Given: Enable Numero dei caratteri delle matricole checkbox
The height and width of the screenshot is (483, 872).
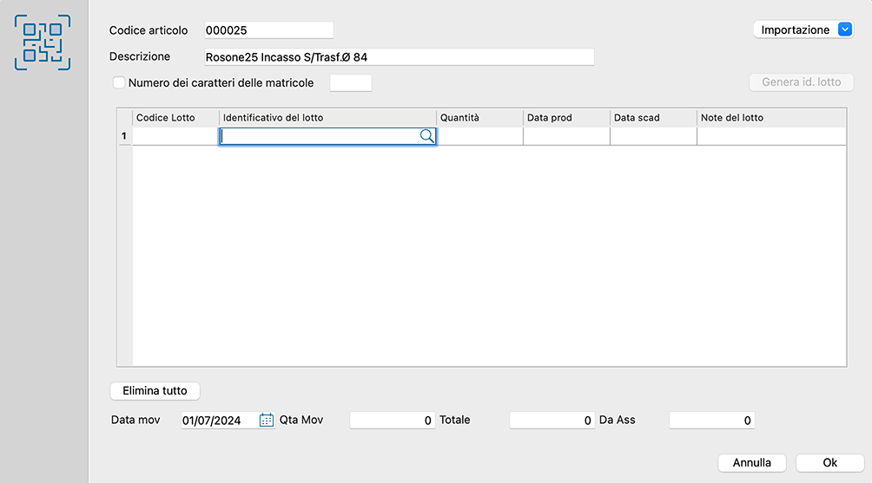Looking at the screenshot, I should [119, 83].
